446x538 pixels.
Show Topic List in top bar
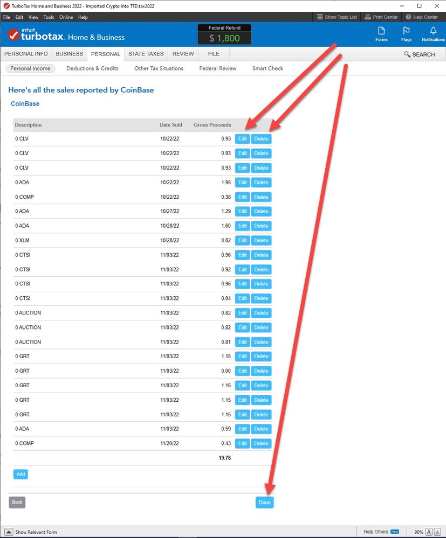[x=337, y=17]
